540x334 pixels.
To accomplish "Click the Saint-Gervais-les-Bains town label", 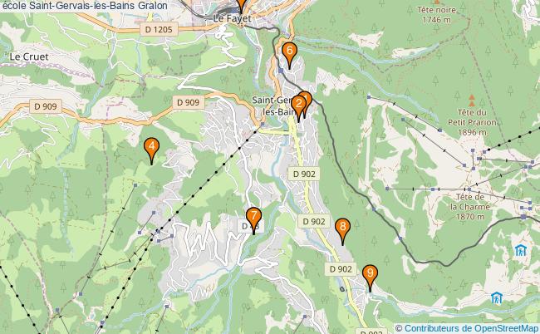I will (x=274, y=106).
